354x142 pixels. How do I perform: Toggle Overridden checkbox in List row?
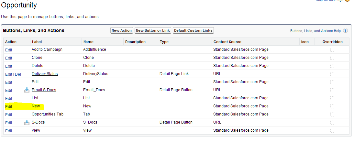tap(332, 98)
